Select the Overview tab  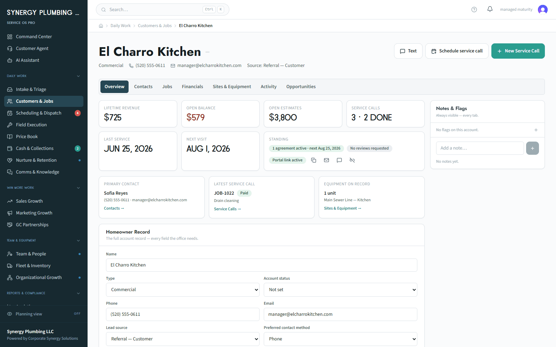(x=114, y=87)
